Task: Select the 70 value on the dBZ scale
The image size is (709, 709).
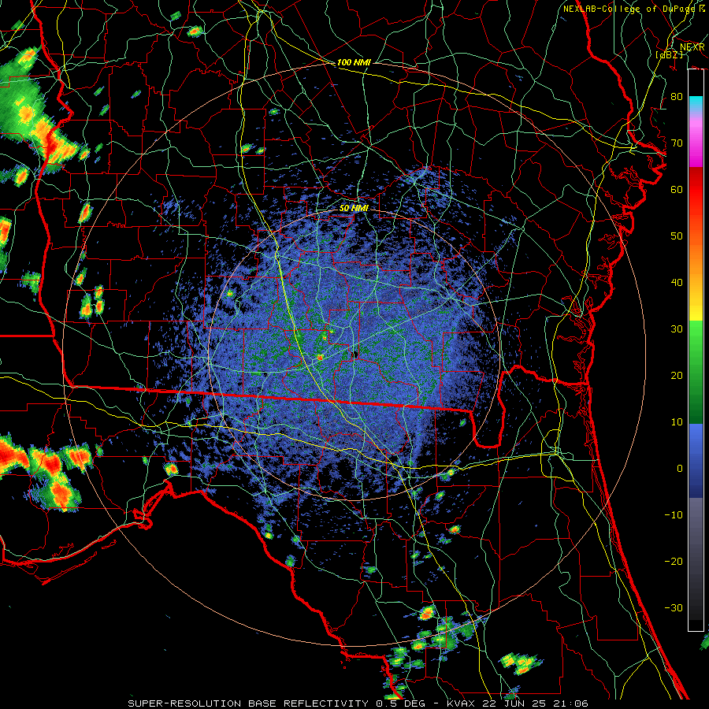Action: click(677, 143)
